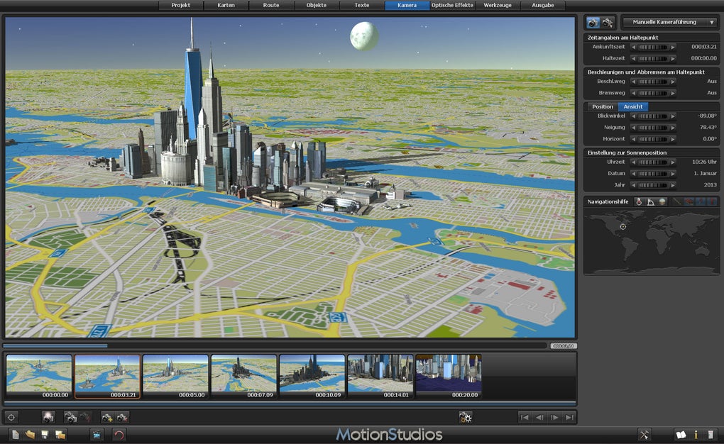
Task: Toggle the globe icon in Navigationshilfe
Action: [662, 202]
